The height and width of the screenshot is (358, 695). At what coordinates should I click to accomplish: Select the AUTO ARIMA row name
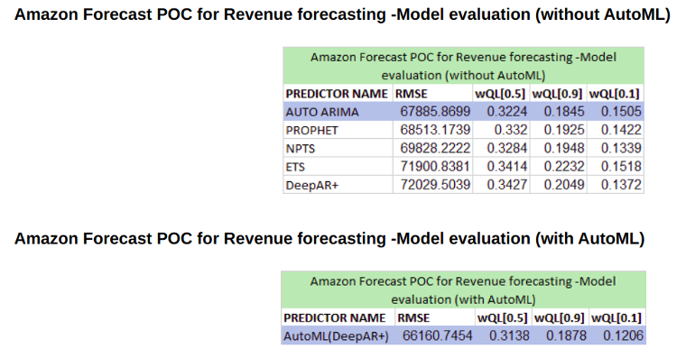click(x=322, y=112)
